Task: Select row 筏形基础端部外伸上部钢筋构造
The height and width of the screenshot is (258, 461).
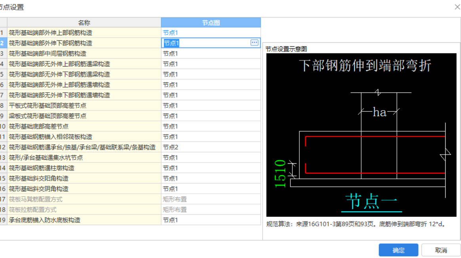Action: click(84, 32)
